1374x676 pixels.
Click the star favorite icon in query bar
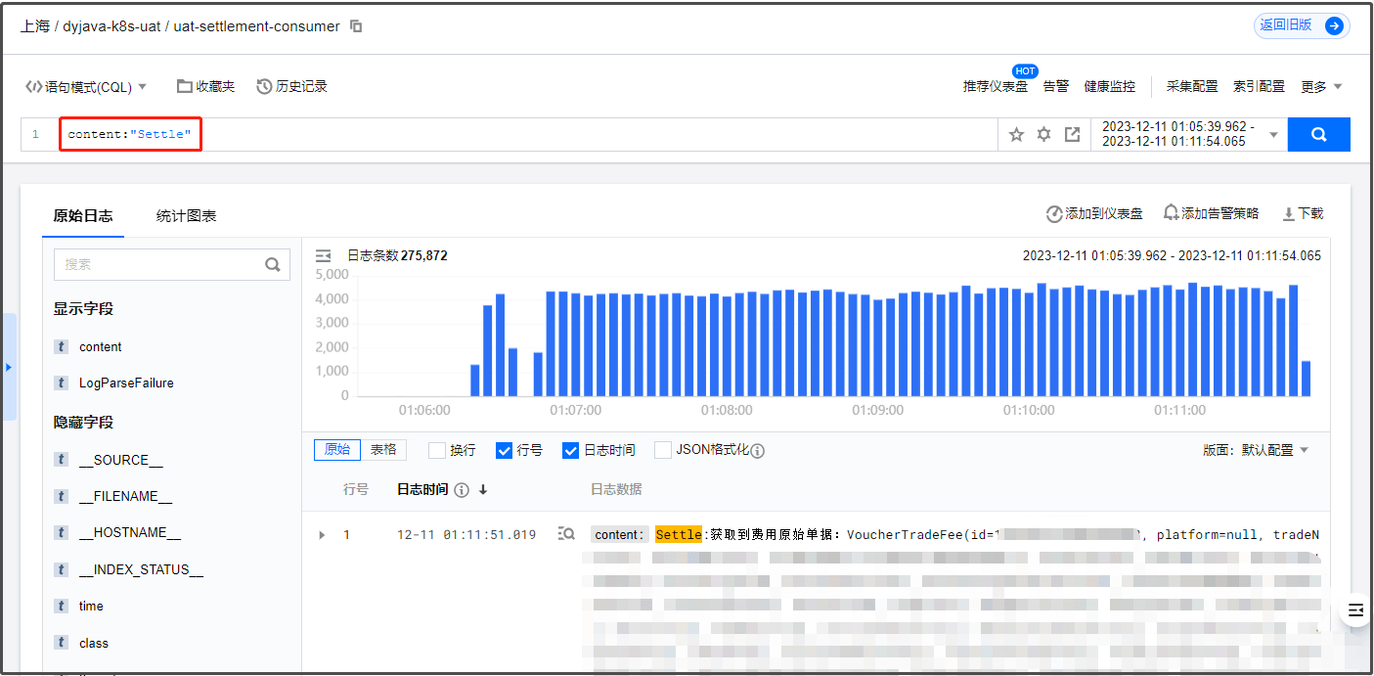[x=1016, y=135]
